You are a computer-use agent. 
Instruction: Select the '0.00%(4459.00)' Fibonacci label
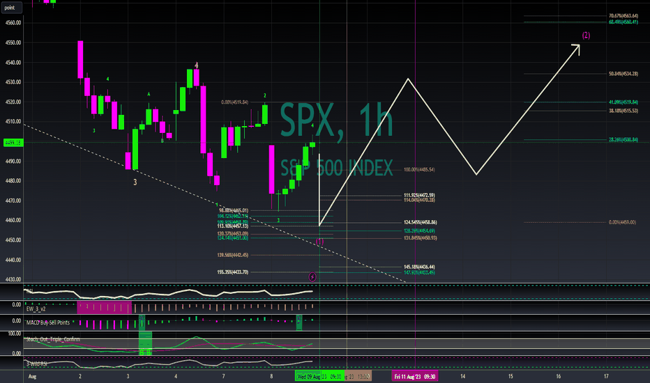click(622, 222)
